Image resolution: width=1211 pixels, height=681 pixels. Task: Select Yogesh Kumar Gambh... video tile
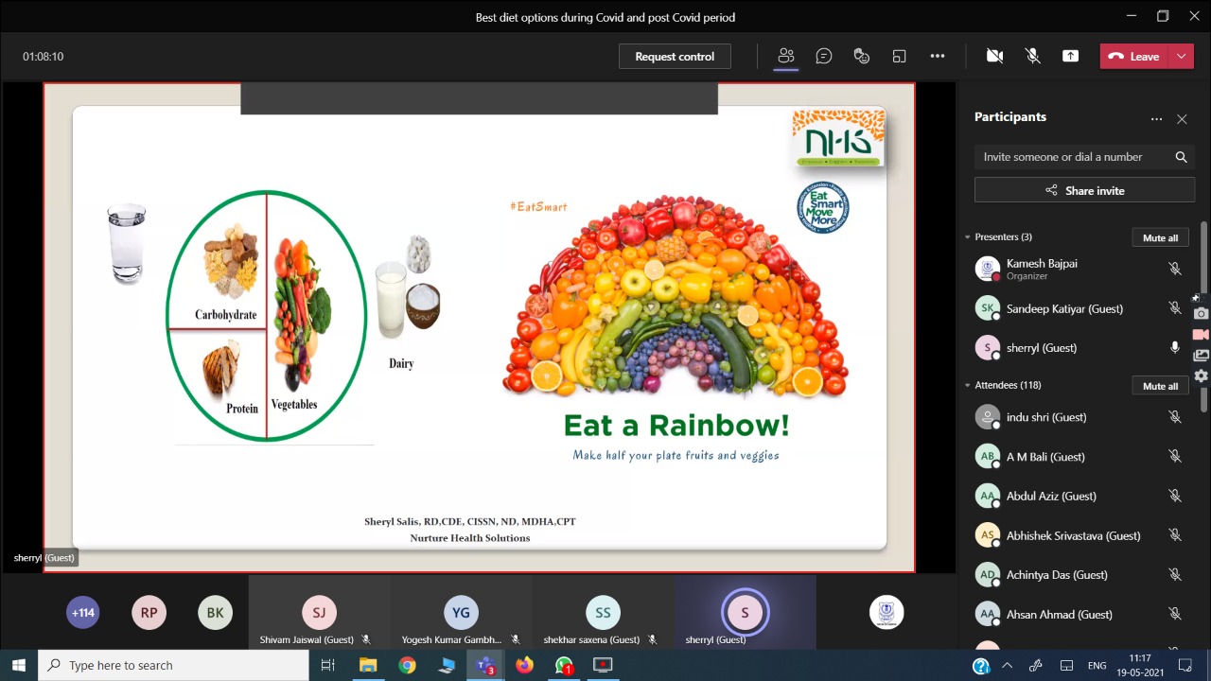click(461, 612)
